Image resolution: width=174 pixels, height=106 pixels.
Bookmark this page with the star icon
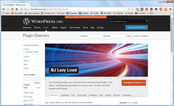coord(132,9)
